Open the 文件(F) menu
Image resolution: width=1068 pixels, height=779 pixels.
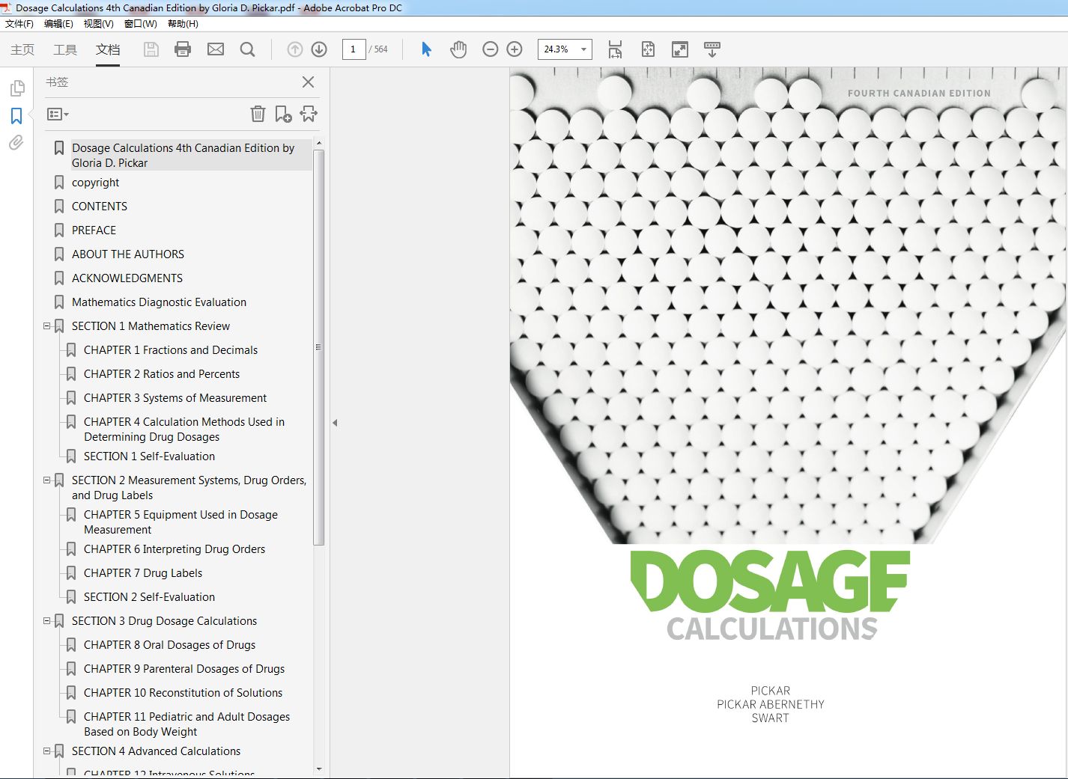pos(19,24)
